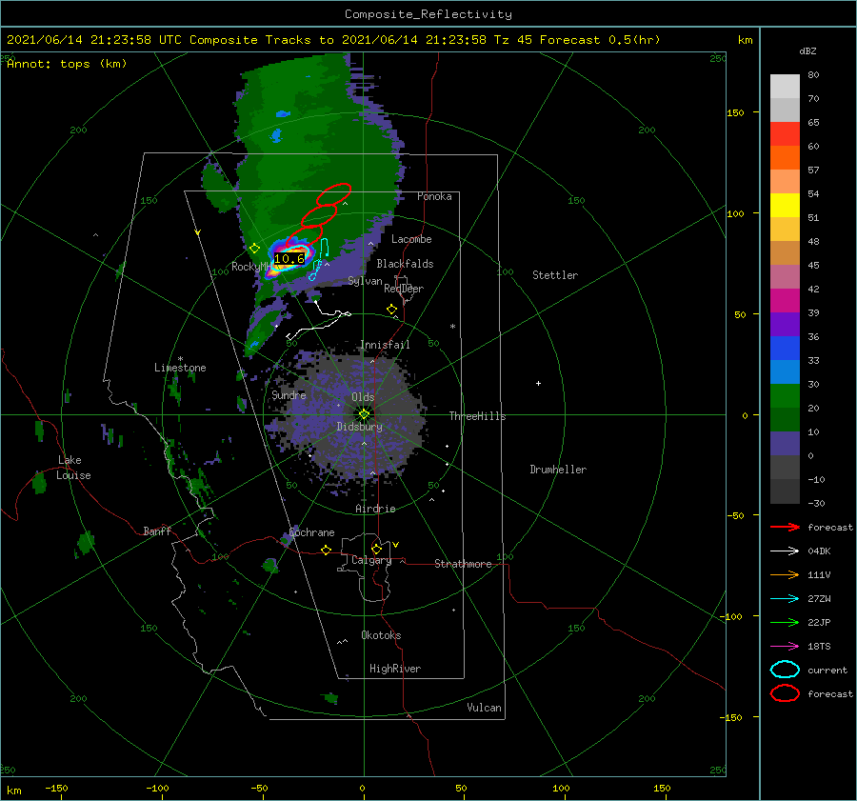Click the Composite_Reflectivity title
This screenshot has width=857, height=801.
click(428, 14)
